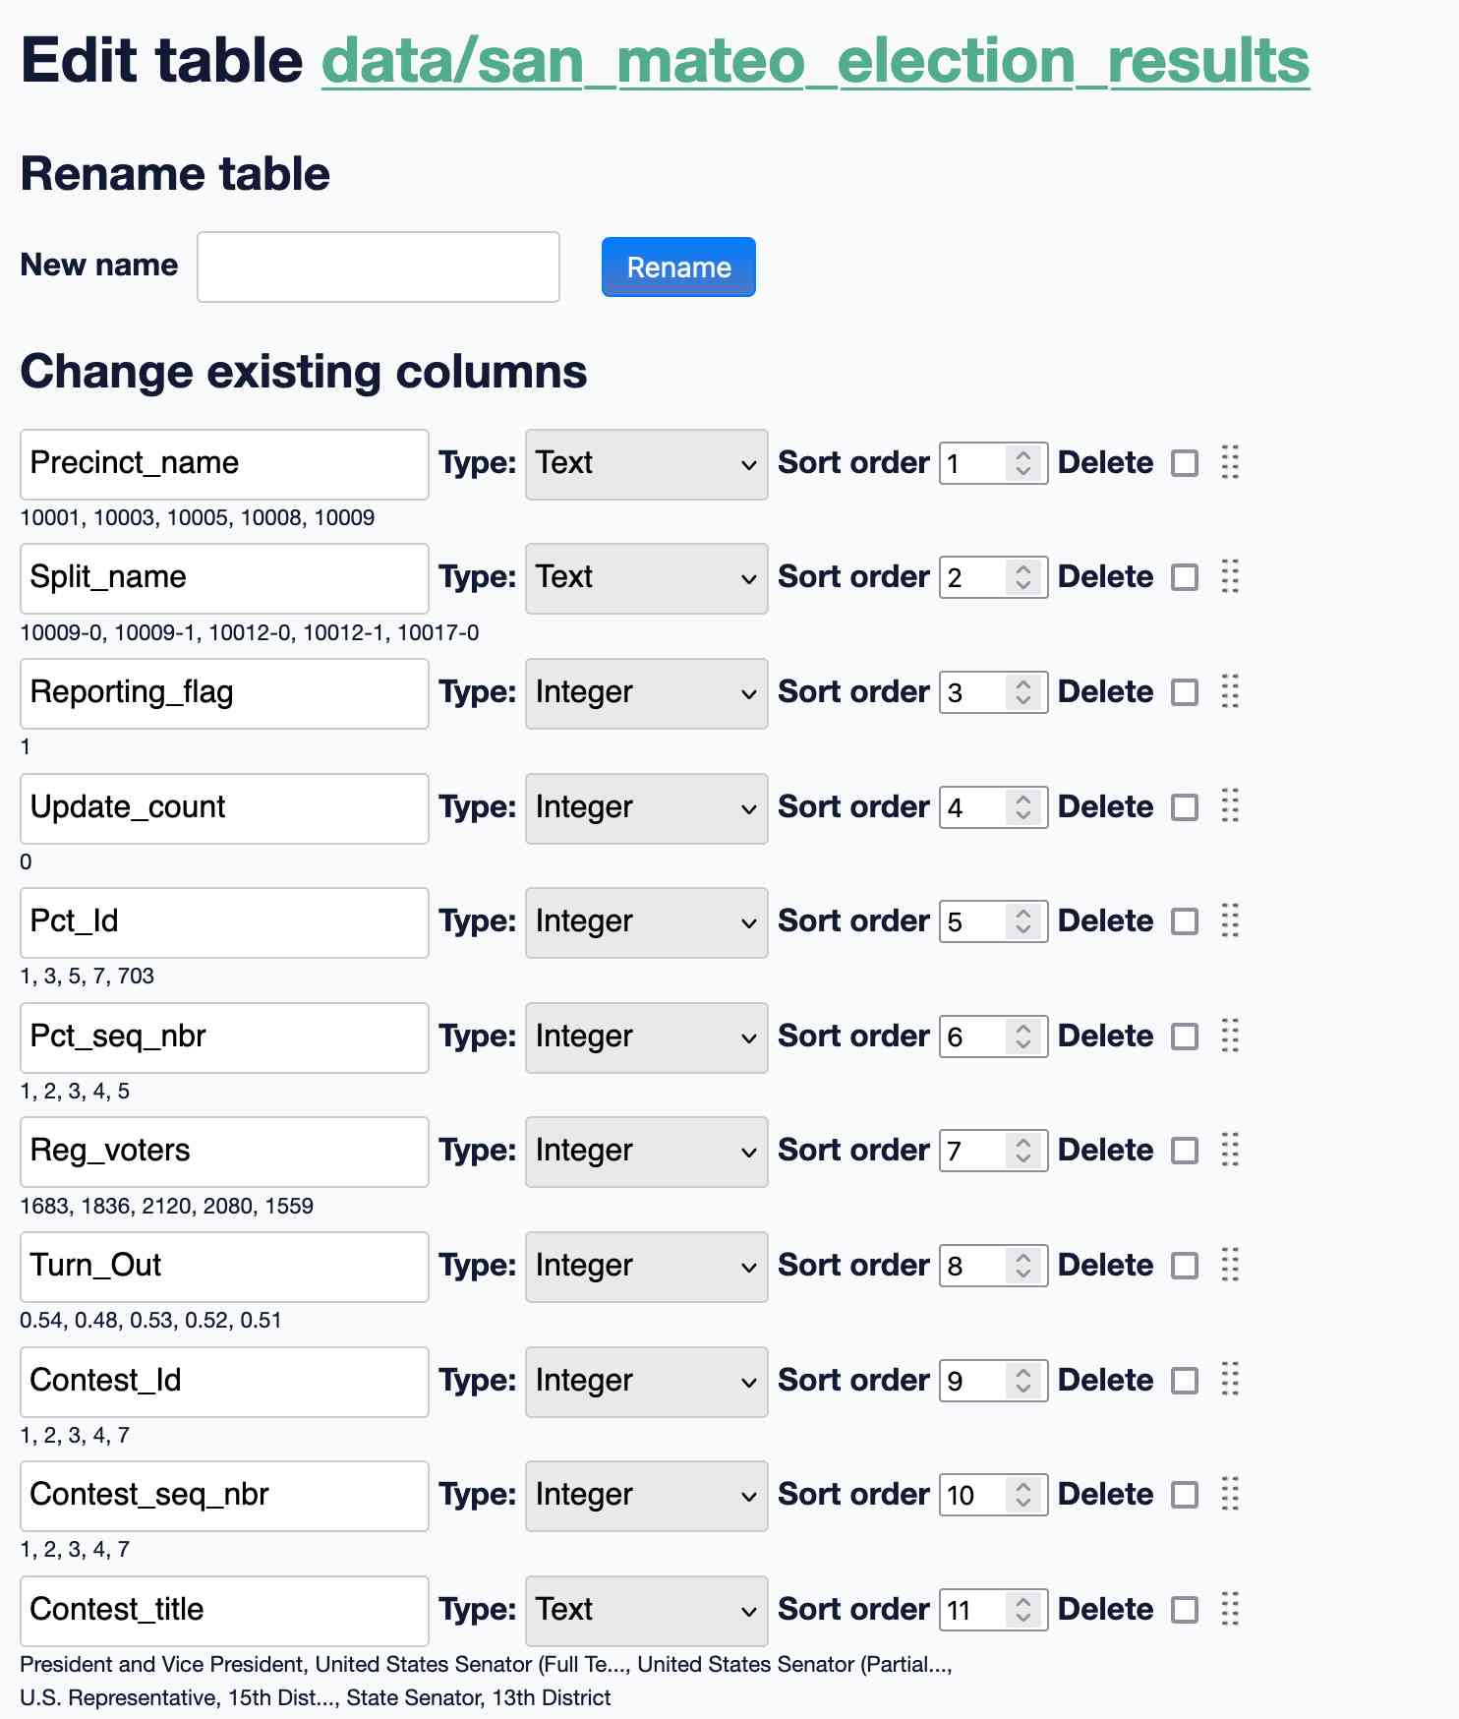The width and height of the screenshot is (1459, 1719).
Task: Select the Pct_seq_nbr column name field
Action: [x=224, y=1037]
